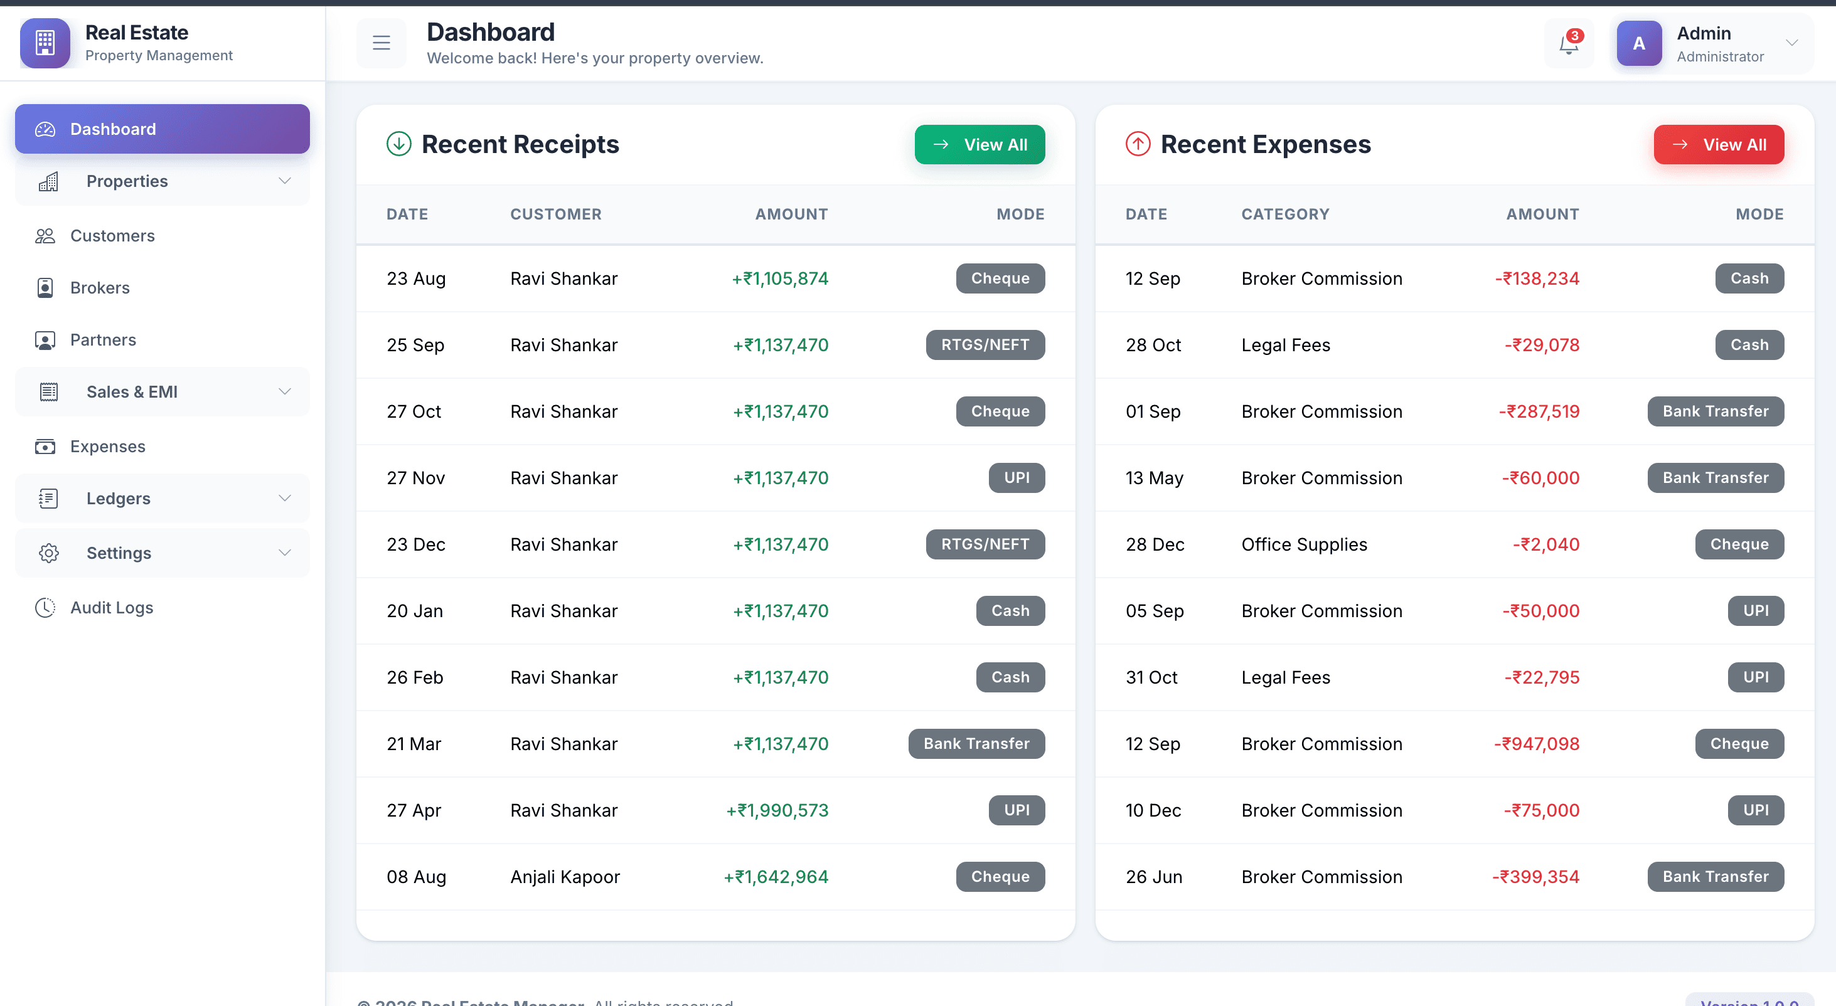The image size is (1836, 1006).
Task: Expand the Ledgers menu chevron
Action: [x=284, y=498]
